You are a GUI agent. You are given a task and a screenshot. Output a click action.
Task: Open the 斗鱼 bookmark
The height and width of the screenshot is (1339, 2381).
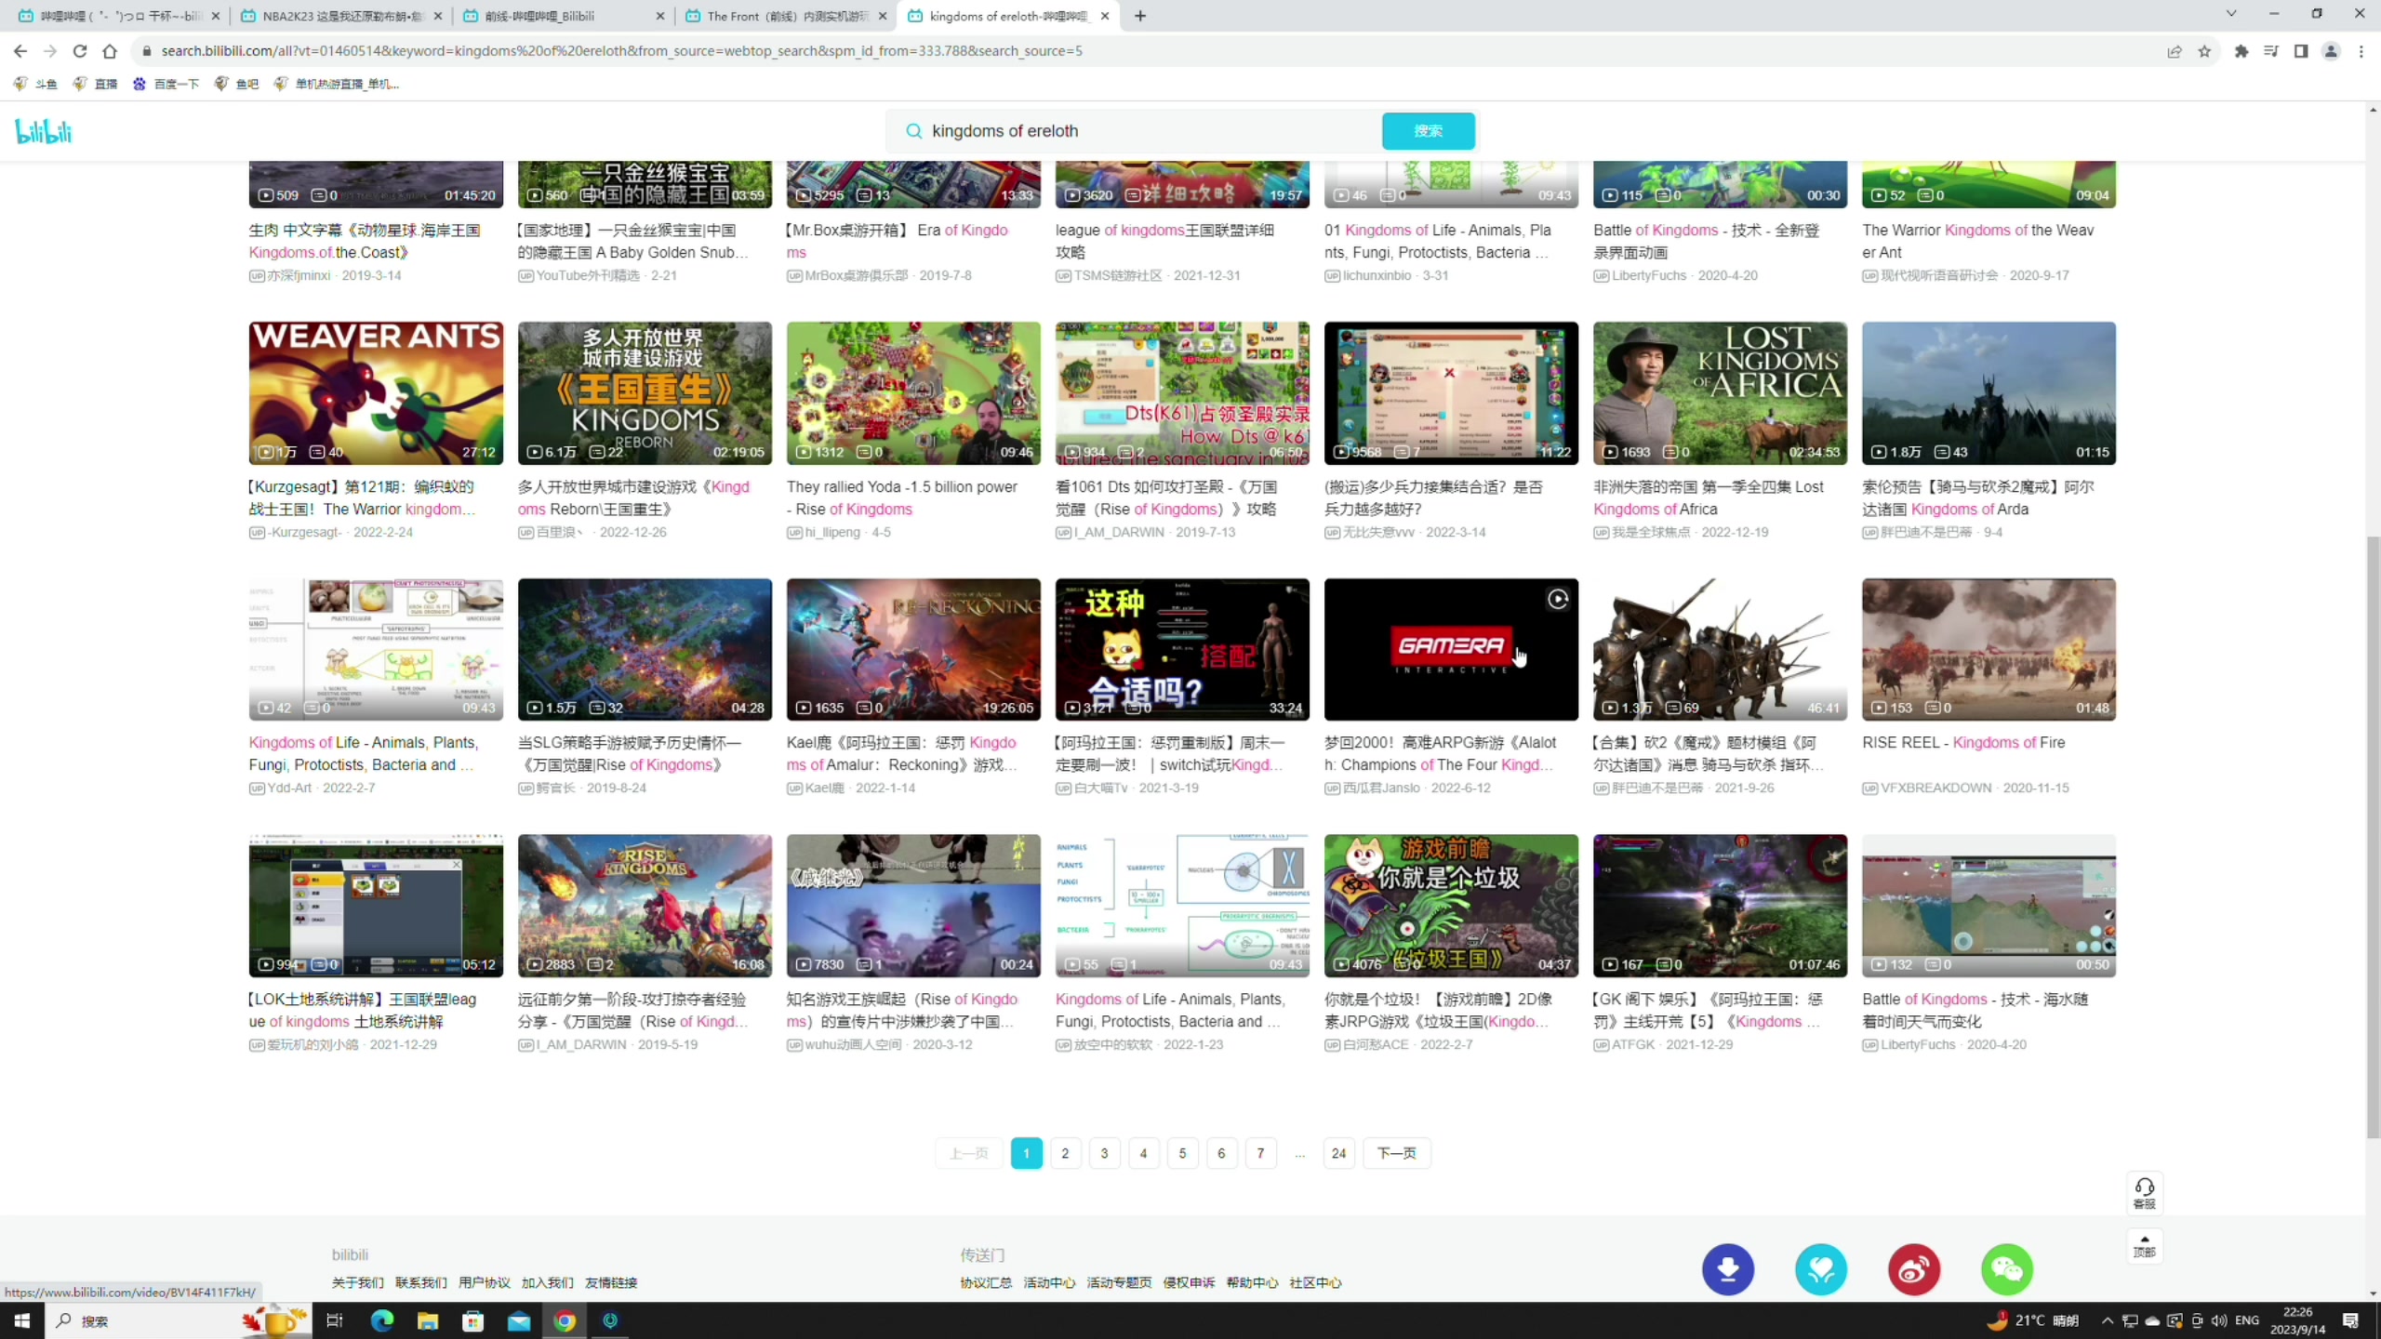36,84
